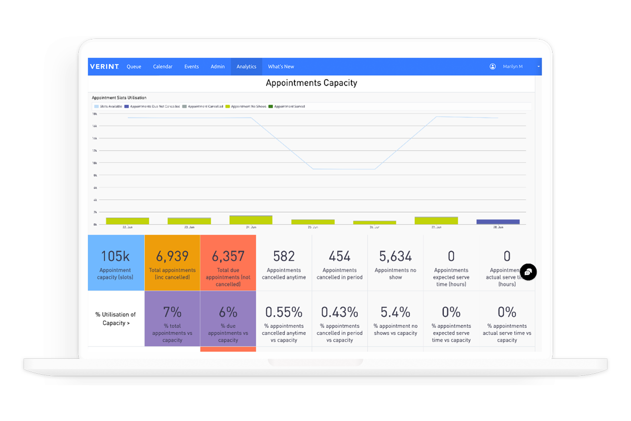Open the Queue menu item
This screenshot has width=631, height=421.
[x=134, y=67]
